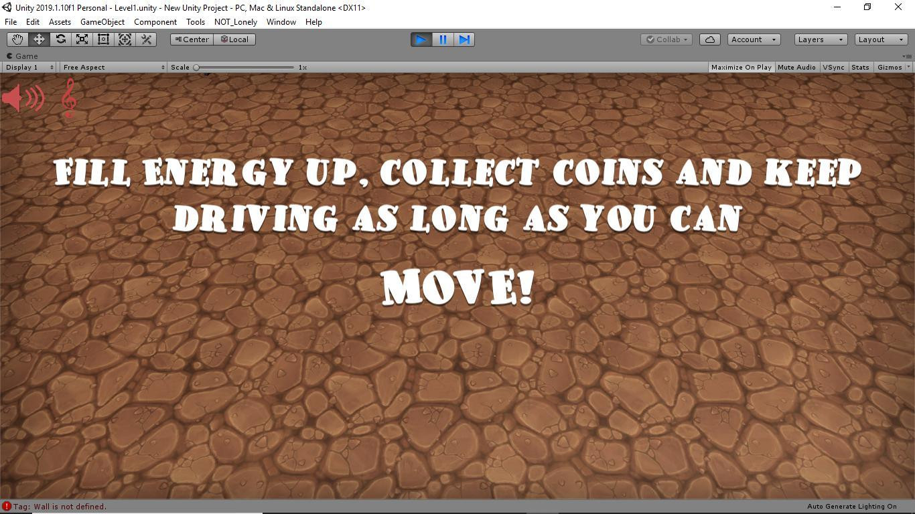Click the red error icon in status bar

click(x=7, y=507)
